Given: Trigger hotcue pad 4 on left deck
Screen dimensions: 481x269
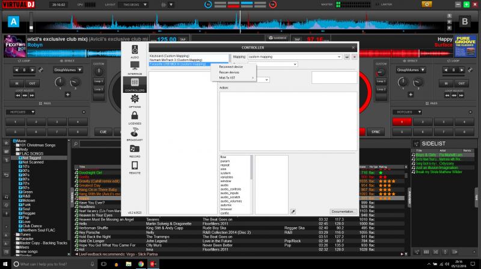Looking at the screenshot, I should point(78,122).
